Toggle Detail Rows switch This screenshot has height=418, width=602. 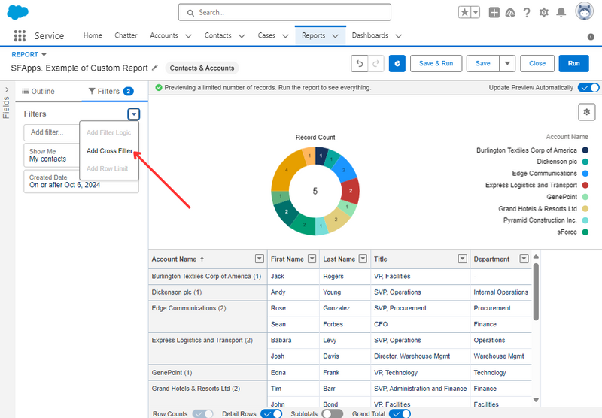271,413
